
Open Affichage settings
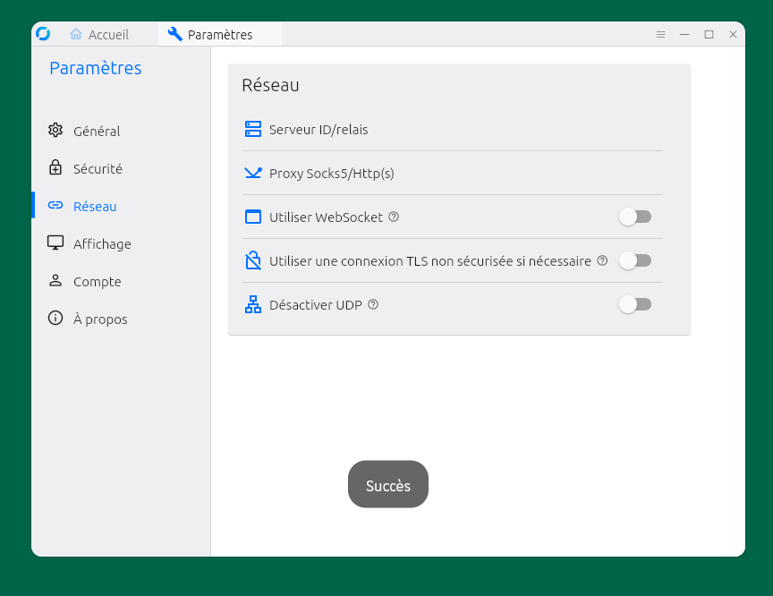point(122,243)
